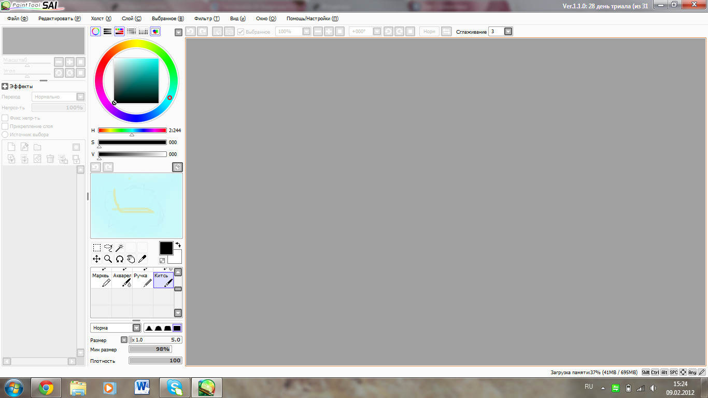The width and height of the screenshot is (708, 398).
Task: Select the Lasso selection tool
Action: [x=108, y=248]
